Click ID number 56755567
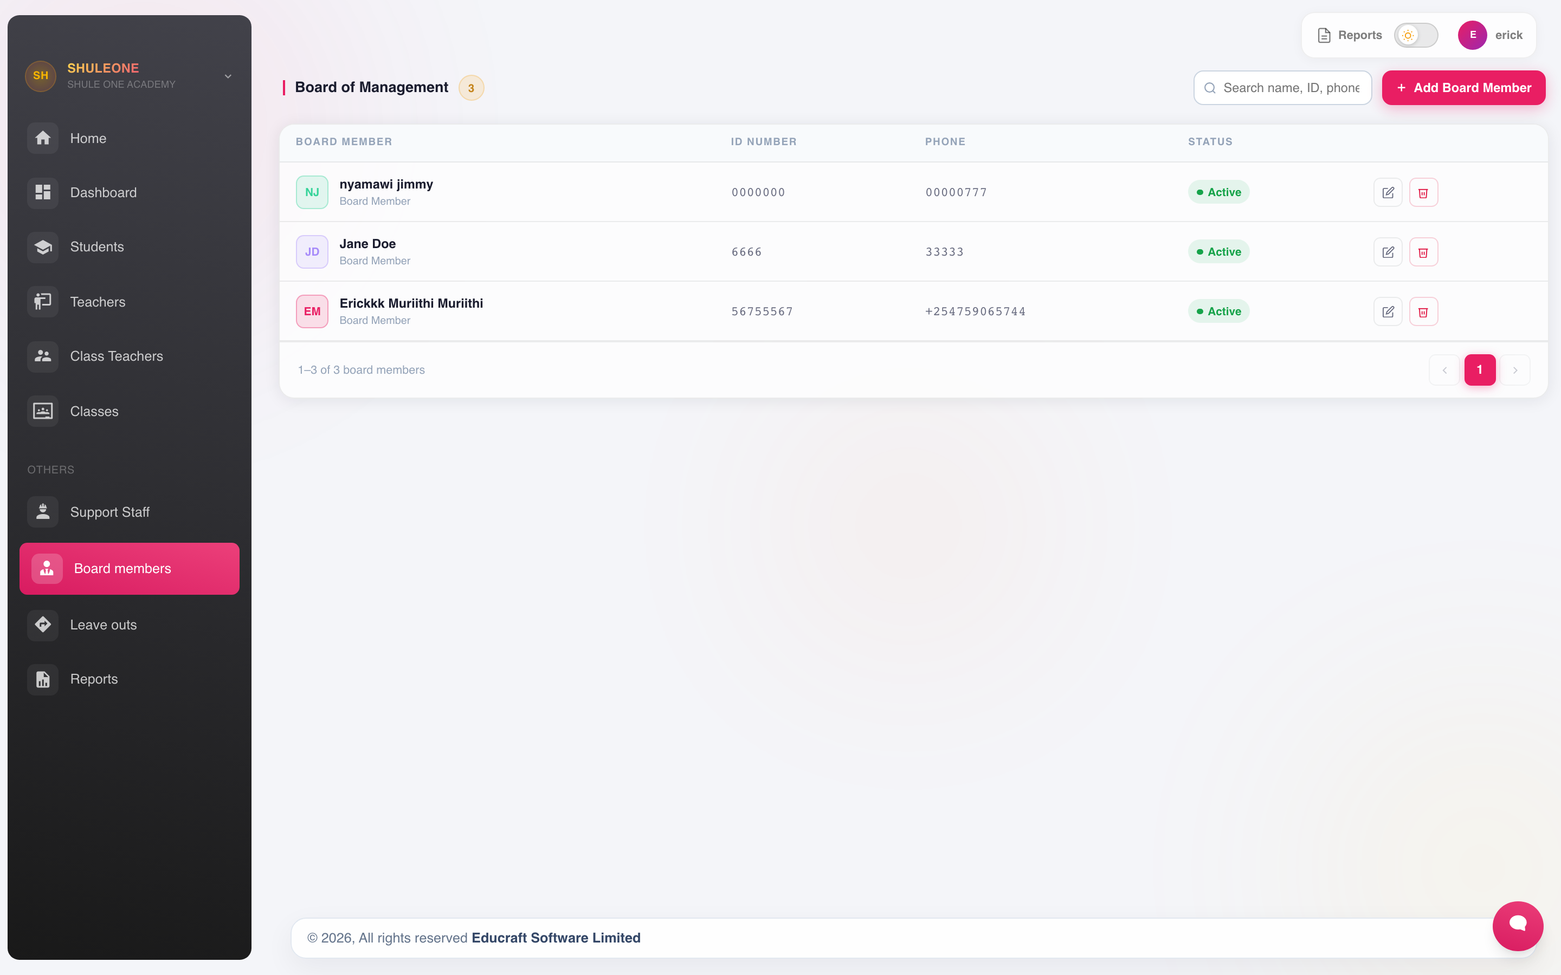The height and width of the screenshot is (975, 1561). pos(763,311)
